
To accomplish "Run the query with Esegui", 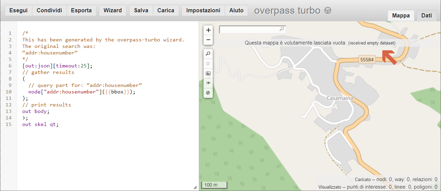I will [19, 10].
